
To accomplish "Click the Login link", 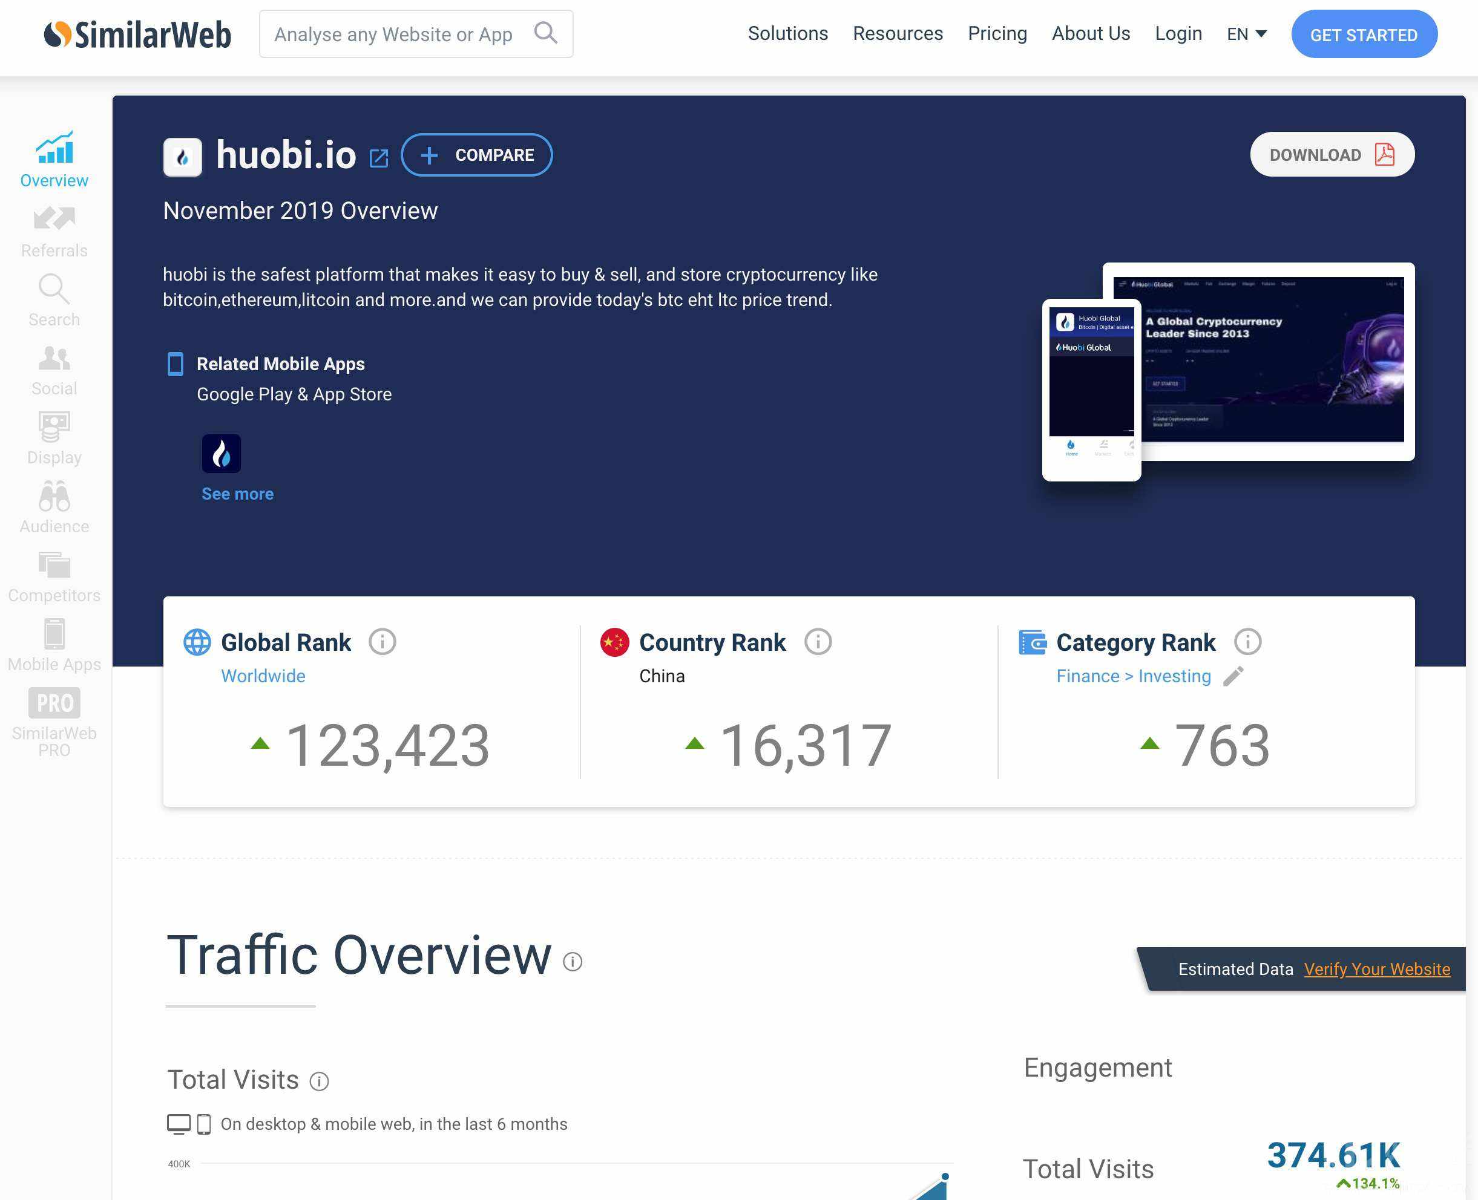I will (x=1178, y=33).
